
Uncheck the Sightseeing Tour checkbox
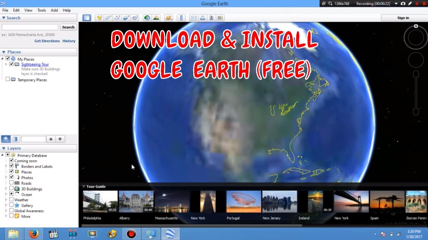12,64
